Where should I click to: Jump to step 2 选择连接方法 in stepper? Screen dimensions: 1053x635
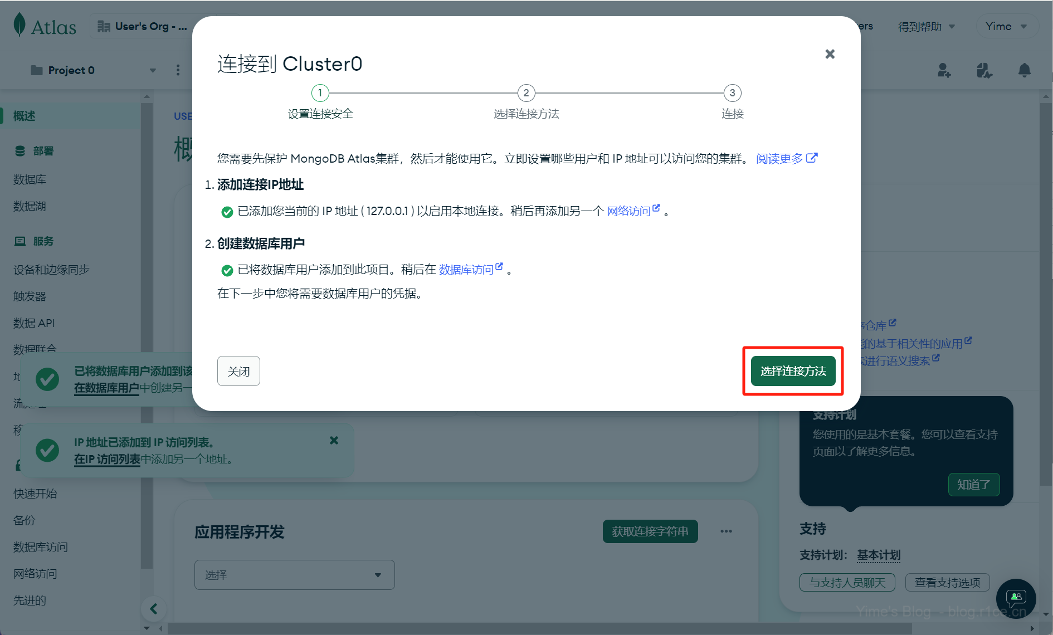click(x=526, y=93)
